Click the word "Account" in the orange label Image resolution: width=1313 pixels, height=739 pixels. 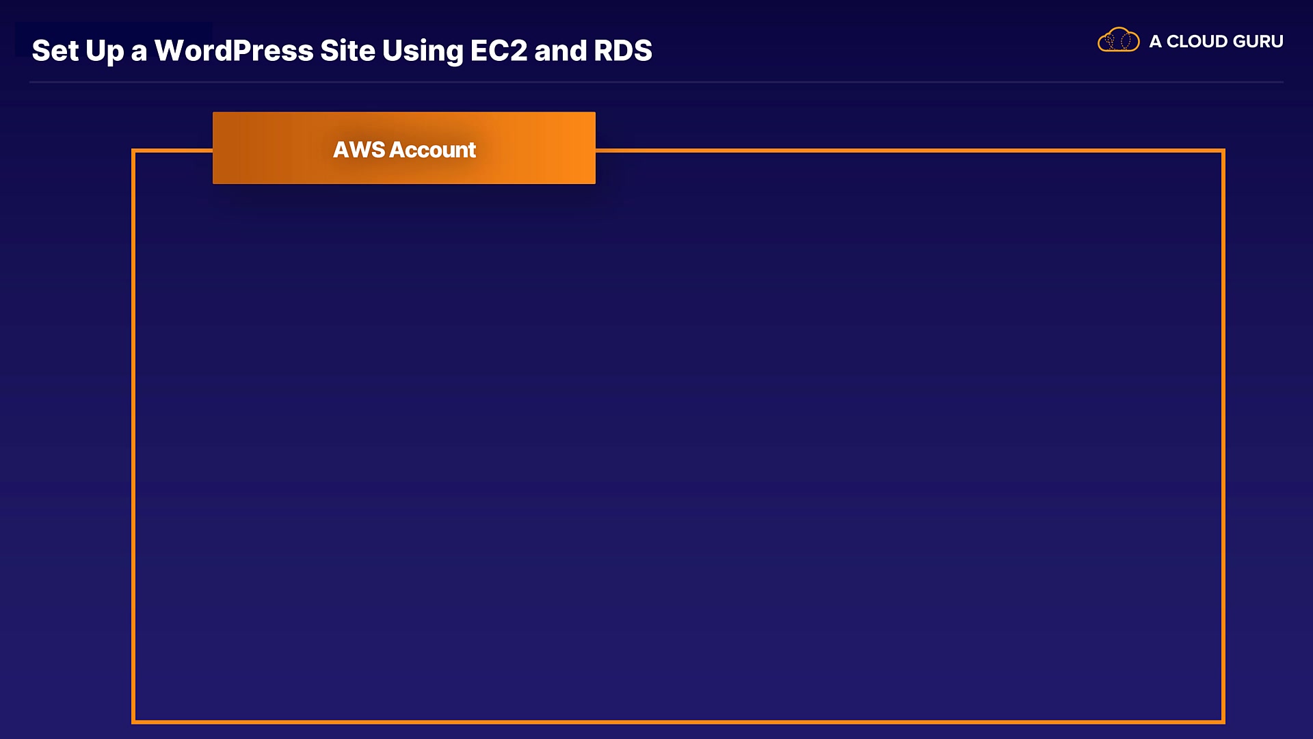click(432, 150)
